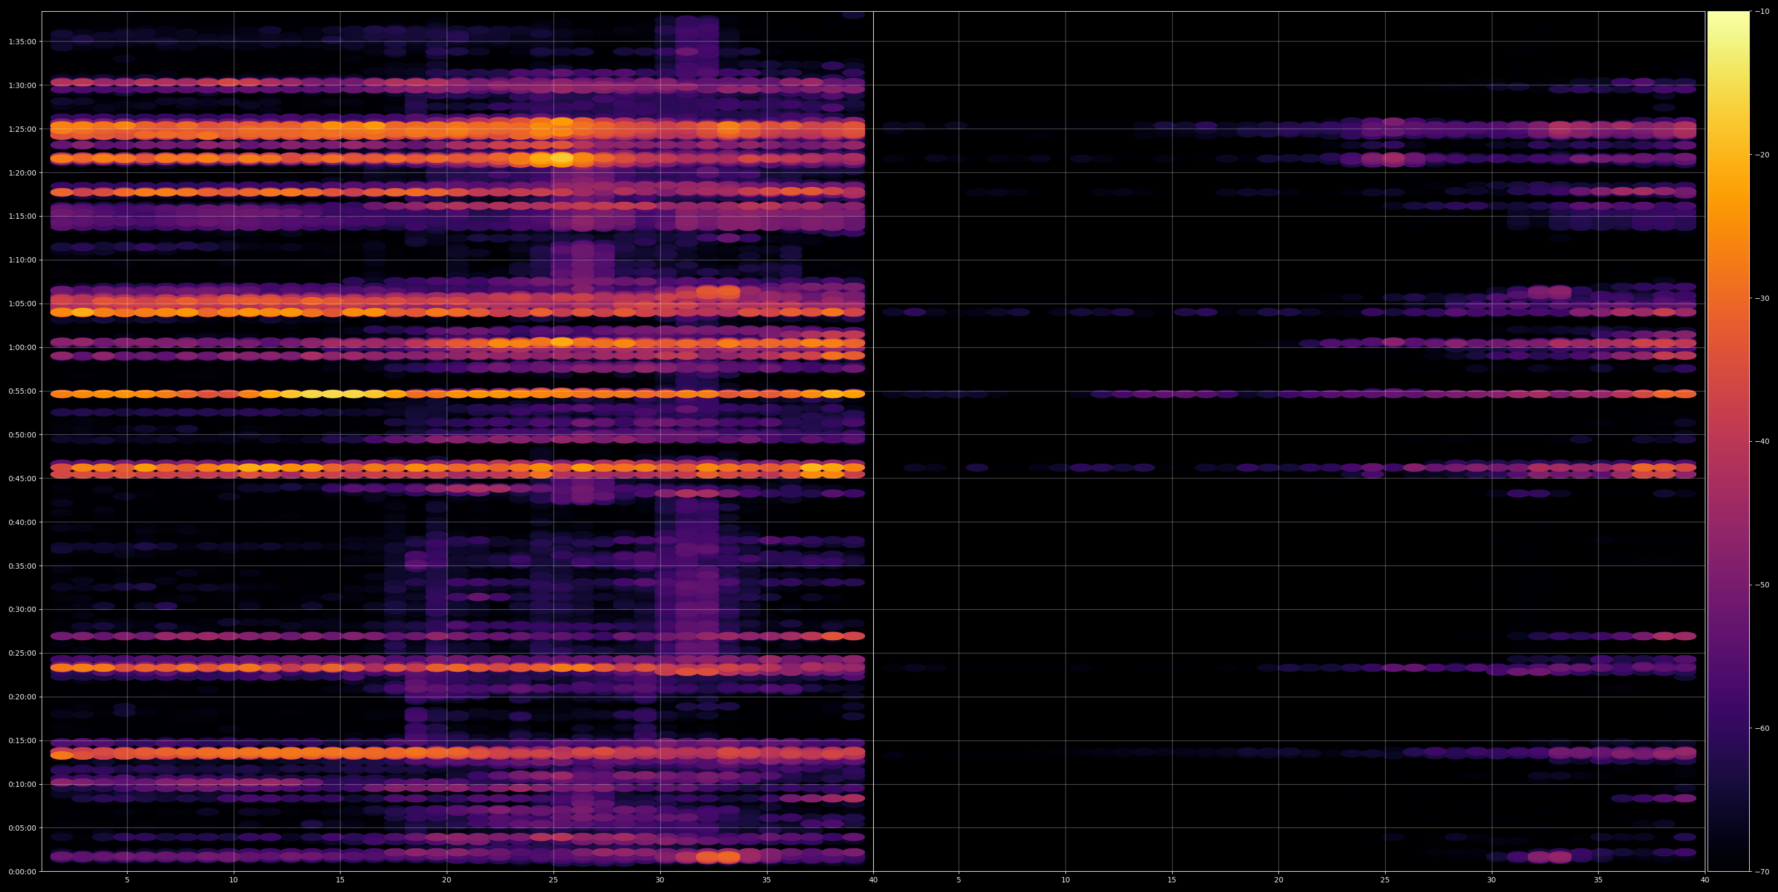Click the 1:10:00 y-axis tick label
The height and width of the screenshot is (892, 1778).
(x=22, y=260)
